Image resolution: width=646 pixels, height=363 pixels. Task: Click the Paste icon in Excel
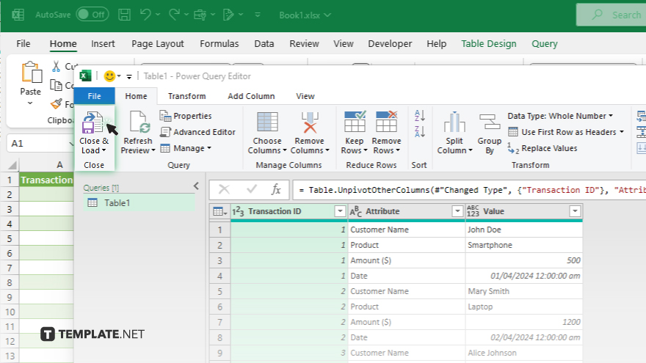click(32, 73)
